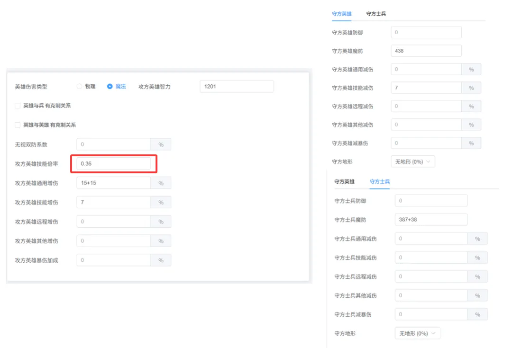
Task: Select the 物理 damage type radio button
Action: (79, 87)
